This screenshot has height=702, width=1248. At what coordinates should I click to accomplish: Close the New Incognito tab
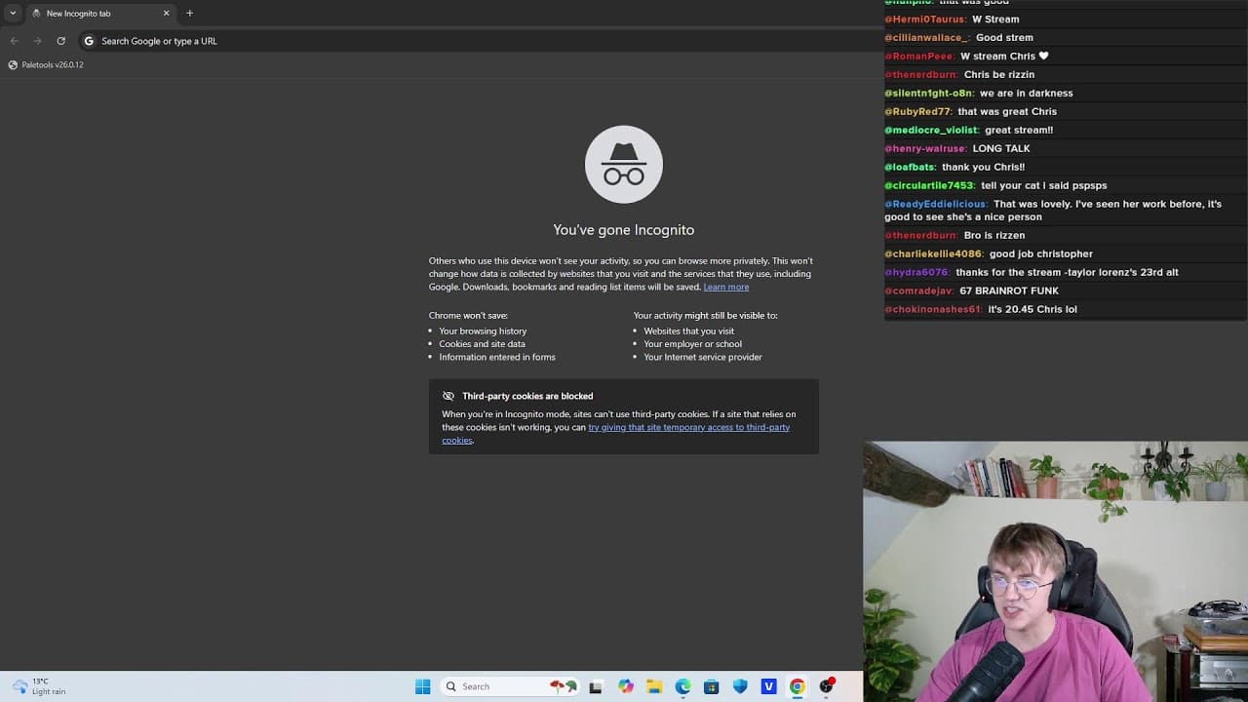pyautogui.click(x=166, y=13)
